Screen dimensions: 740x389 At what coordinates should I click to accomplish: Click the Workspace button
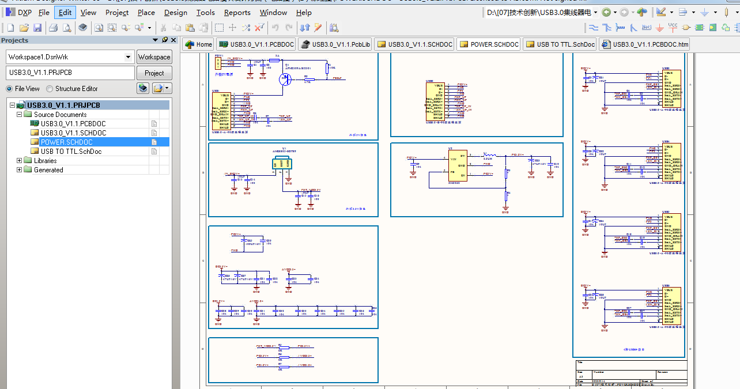click(154, 57)
